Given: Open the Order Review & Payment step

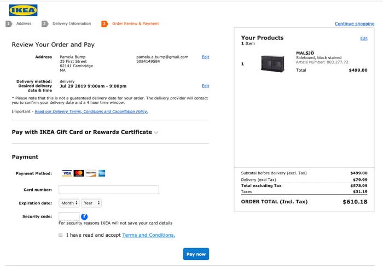Looking at the screenshot, I should (x=135, y=24).
